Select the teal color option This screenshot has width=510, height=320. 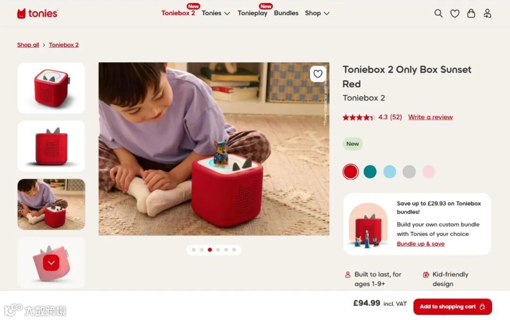coord(370,172)
